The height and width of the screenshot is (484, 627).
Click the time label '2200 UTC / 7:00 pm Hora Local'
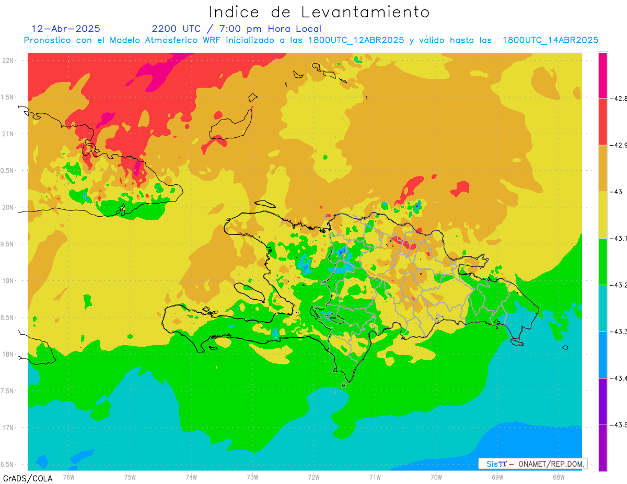point(237,29)
